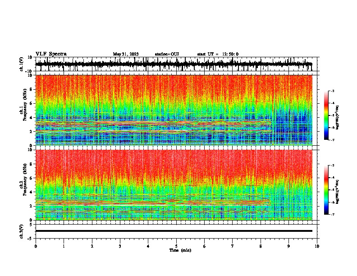
Task: Click the time axis tick label "9"
Action: [x=288, y=246]
